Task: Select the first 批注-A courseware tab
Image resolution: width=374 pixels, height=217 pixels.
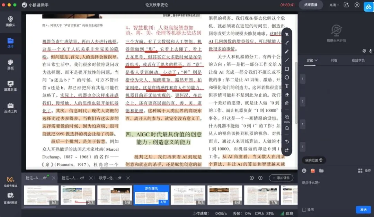Action: [x=36, y=178]
